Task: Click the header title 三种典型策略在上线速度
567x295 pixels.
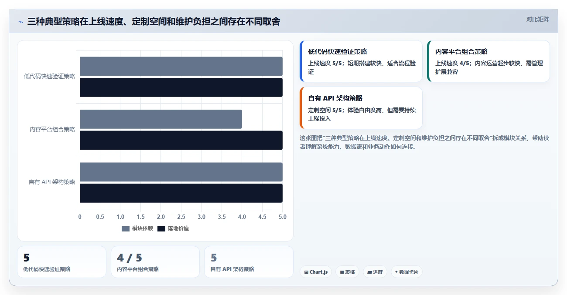Action: 154,21
